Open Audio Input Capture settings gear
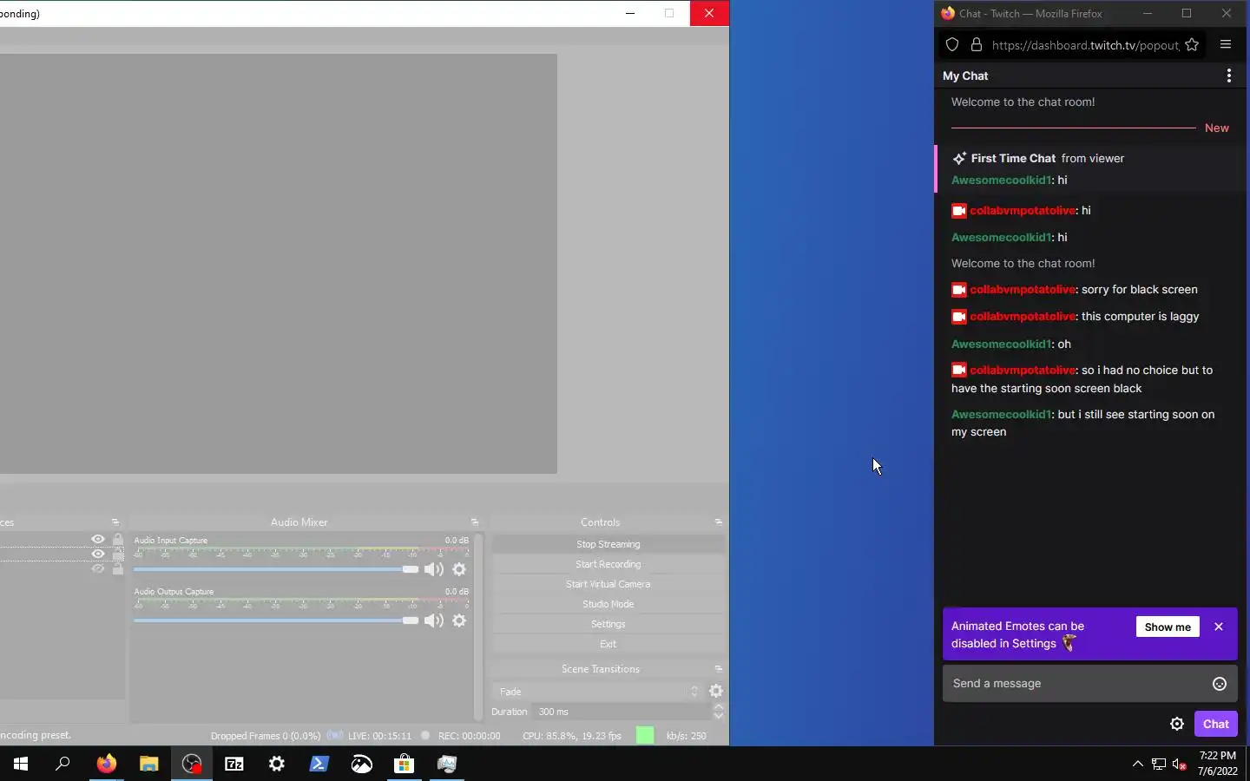The image size is (1250, 781). [459, 569]
